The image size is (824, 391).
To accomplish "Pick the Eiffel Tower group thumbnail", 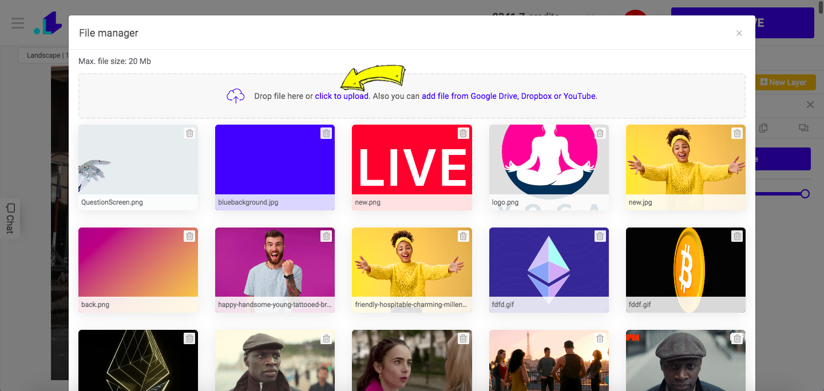I will coord(549,360).
